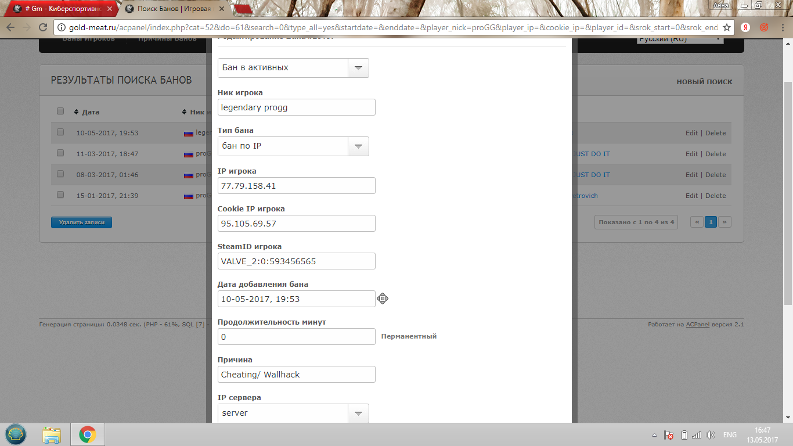
Task: Click the next page » button
Action: (x=724, y=222)
